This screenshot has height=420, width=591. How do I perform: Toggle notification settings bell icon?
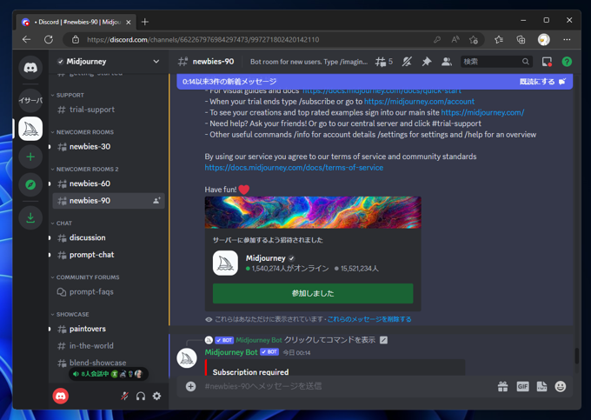(x=407, y=62)
